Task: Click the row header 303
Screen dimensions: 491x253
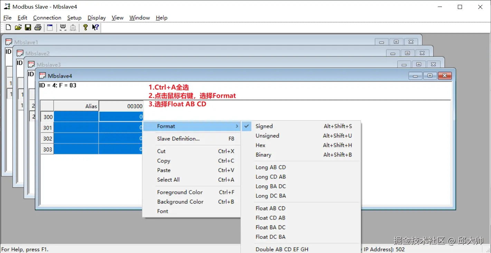Action: pos(47,149)
